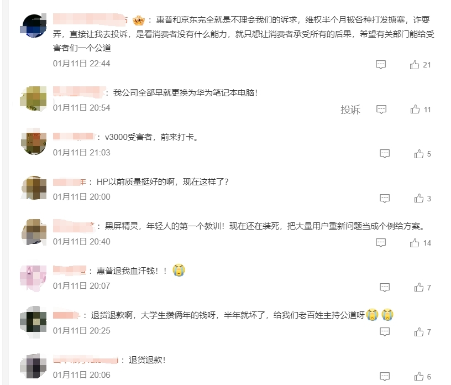451x385 pixels.
Task: Open reply for the 华为笔记本电脑 comment
Action: pos(381,110)
